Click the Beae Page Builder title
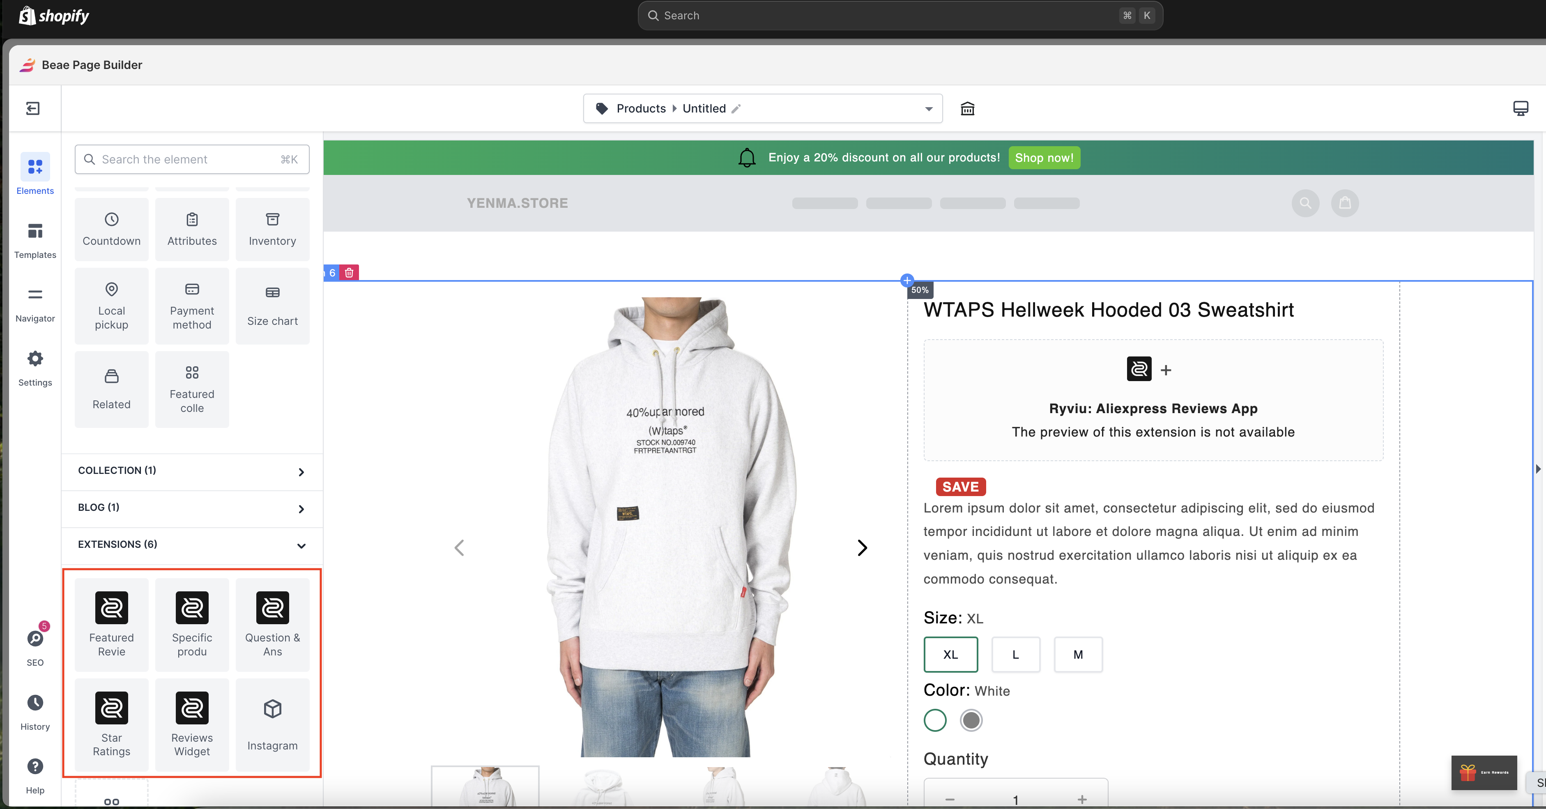This screenshot has width=1546, height=809. pos(92,65)
